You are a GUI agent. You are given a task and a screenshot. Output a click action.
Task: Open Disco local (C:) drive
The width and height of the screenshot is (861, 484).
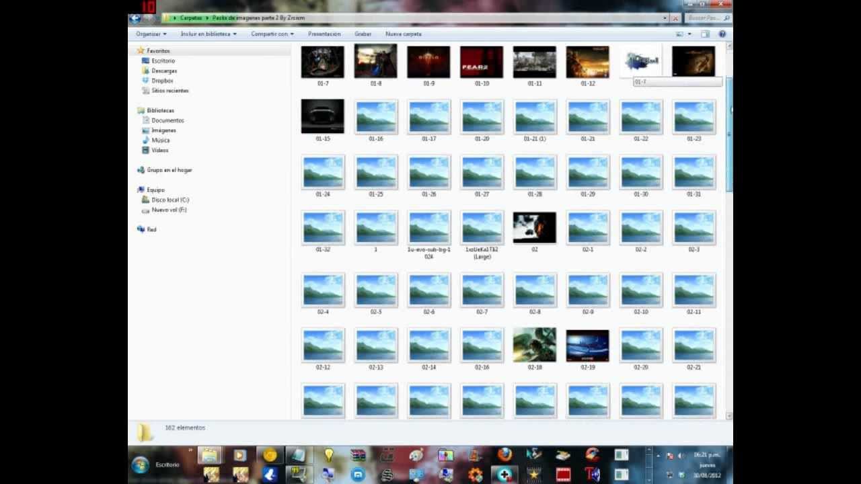coord(170,200)
